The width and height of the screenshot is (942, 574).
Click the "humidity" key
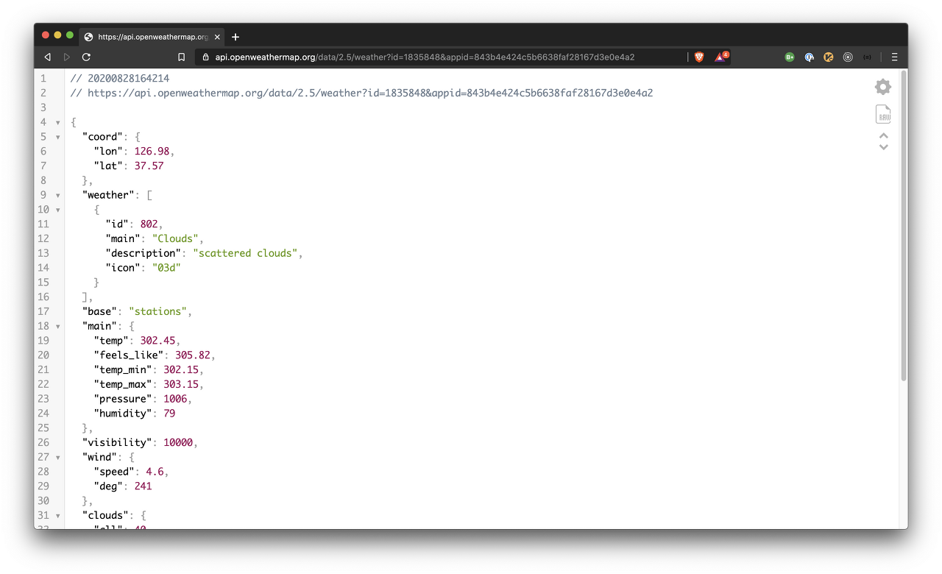point(123,414)
